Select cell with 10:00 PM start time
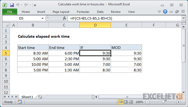188x107 pixels. 33,64
